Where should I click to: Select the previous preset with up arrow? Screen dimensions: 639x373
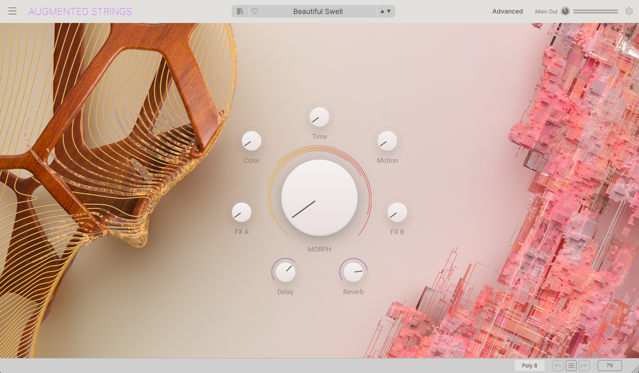(x=382, y=11)
